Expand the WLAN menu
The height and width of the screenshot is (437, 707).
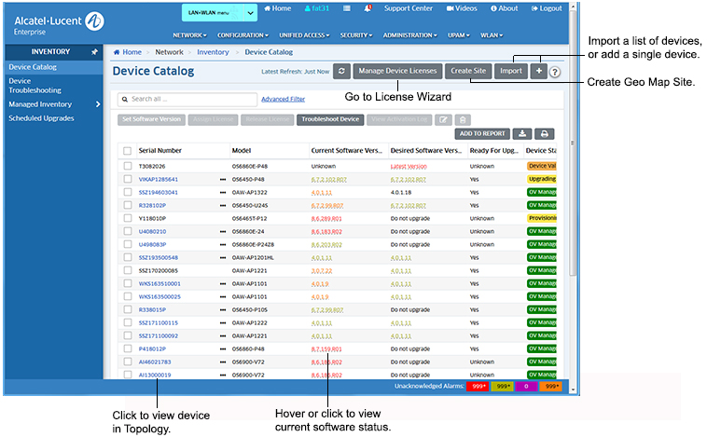tap(492, 35)
